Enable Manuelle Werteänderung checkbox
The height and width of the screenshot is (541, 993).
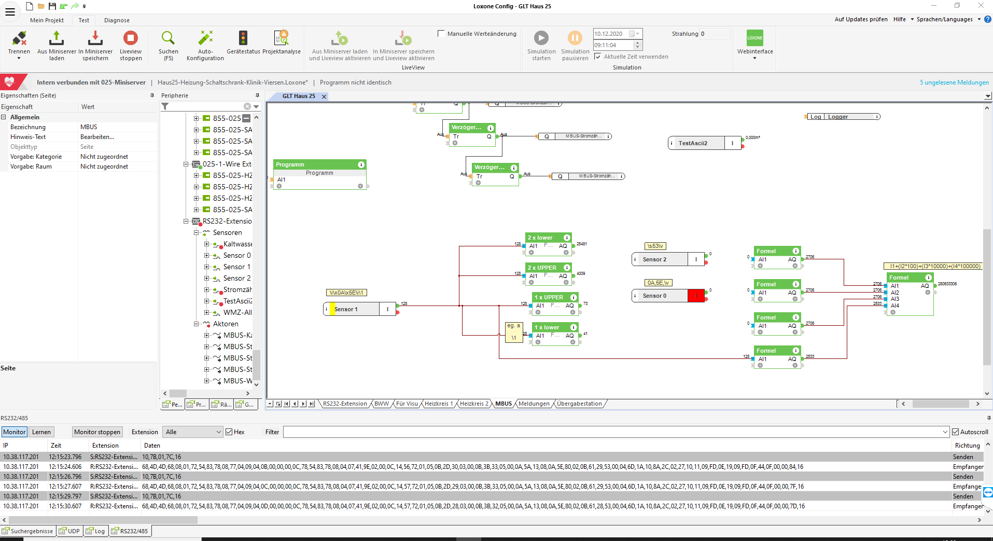tap(441, 34)
